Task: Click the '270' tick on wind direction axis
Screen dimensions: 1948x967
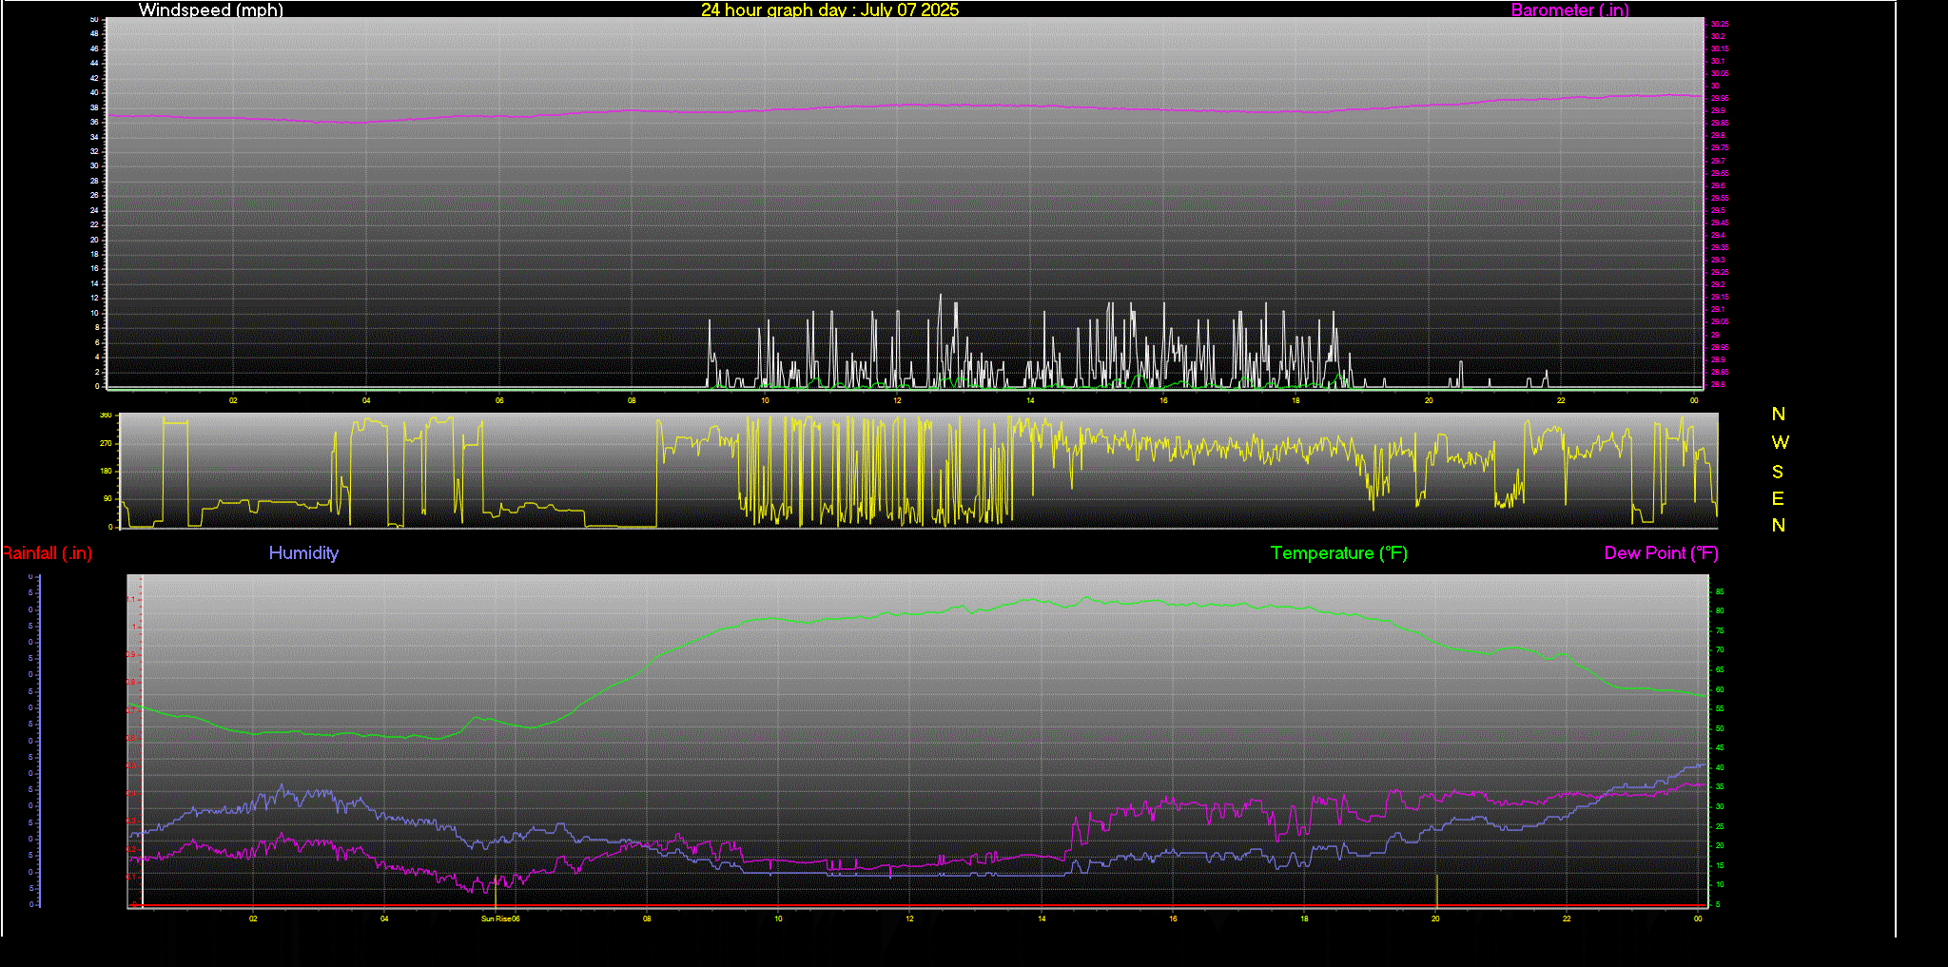Action: click(106, 443)
